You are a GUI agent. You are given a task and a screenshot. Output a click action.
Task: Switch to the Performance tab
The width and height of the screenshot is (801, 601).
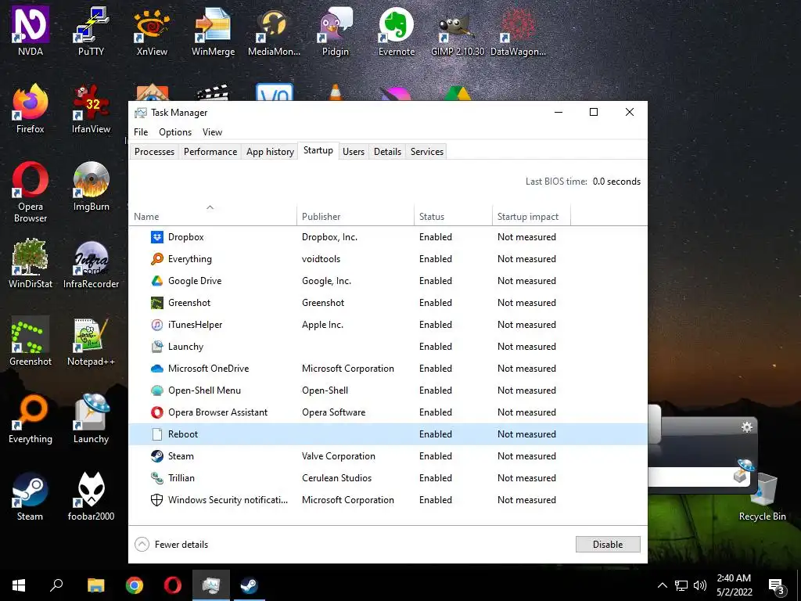pos(210,152)
